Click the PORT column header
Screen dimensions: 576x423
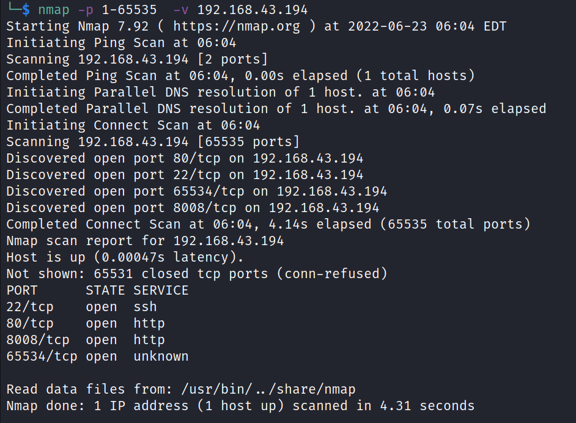22,290
